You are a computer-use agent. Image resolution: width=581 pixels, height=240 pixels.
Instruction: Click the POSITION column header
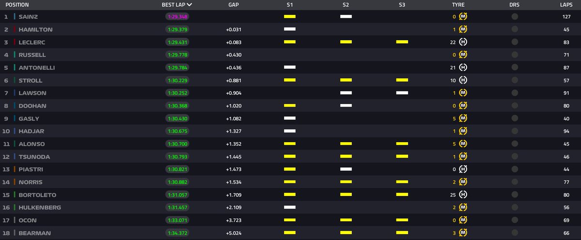click(x=17, y=5)
